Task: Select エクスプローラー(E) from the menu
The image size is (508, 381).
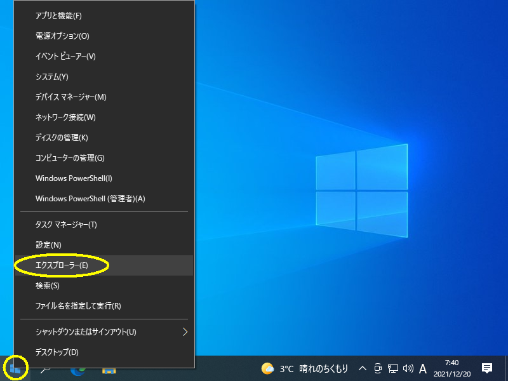Action: pyautogui.click(x=62, y=265)
